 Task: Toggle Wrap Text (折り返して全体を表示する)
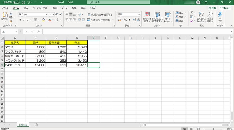click(x=100, y=15)
